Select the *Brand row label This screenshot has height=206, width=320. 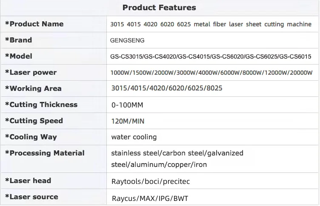coord(18,40)
